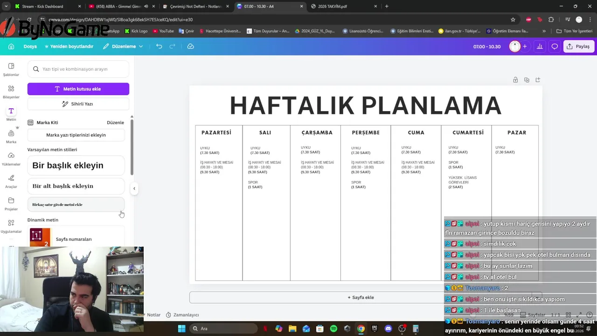
Task: Select the CUMARTESİ column header
Action: (468, 133)
